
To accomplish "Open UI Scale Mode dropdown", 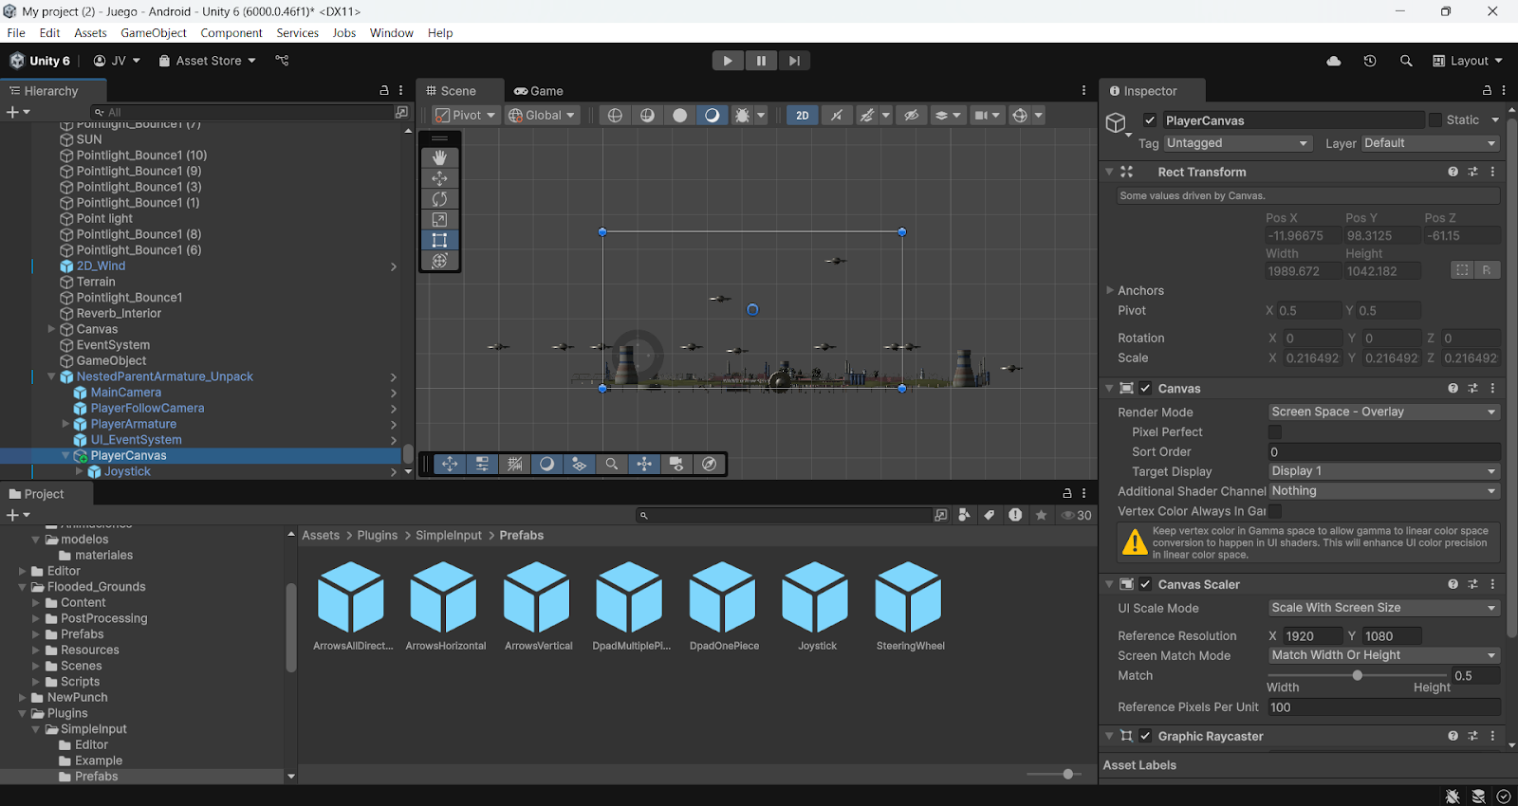I will pyautogui.click(x=1384, y=609).
